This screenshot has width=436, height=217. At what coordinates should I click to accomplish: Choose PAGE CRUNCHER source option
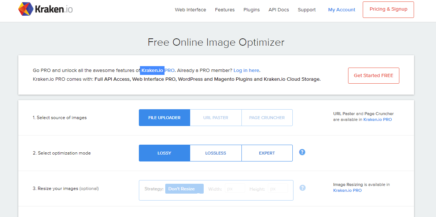point(267,118)
